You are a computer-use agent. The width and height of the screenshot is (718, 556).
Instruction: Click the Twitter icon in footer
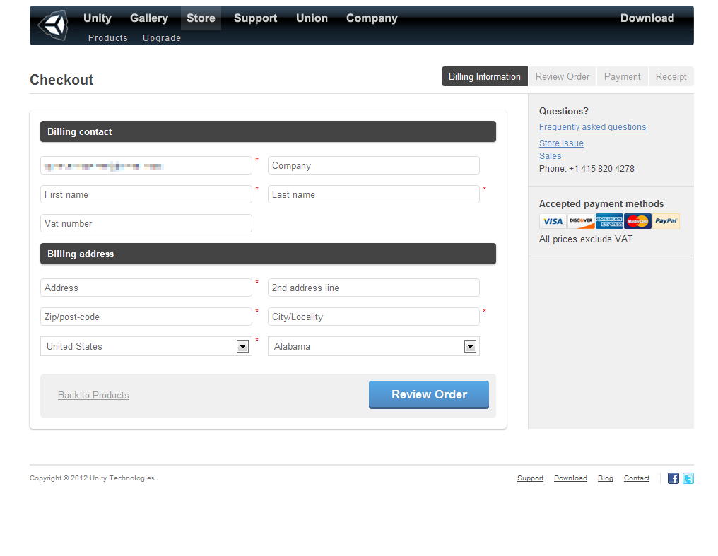coord(688,478)
